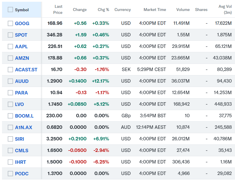235x184 pixels.
Task: Sort by the Last Price column header
Action: click(58, 10)
